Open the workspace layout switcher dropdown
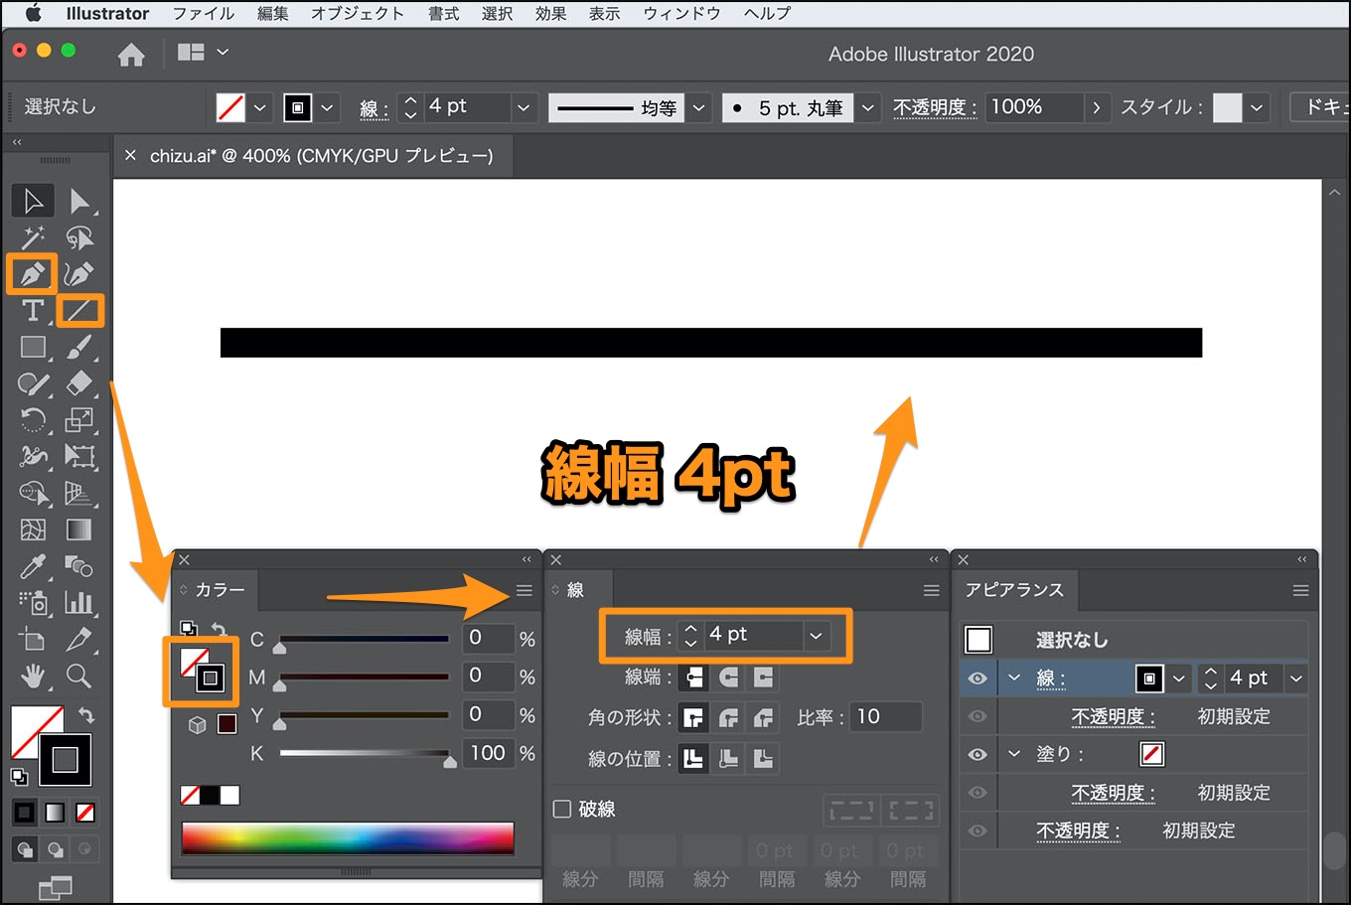This screenshot has width=1351, height=905. click(x=203, y=52)
